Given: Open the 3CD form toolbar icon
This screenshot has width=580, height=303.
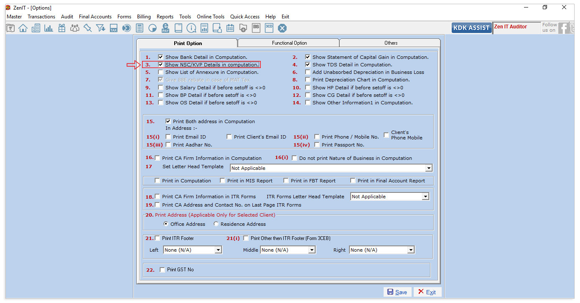Looking at the screenshot, I should tap(269, 28).
